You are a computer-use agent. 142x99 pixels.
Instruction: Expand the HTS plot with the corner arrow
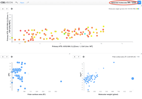pyautogui.click(x=141, y=6)
